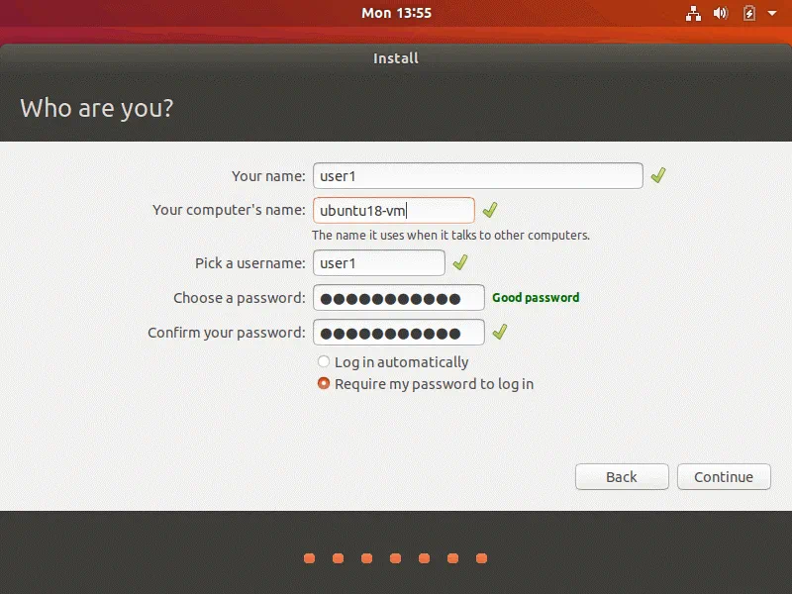Select the computer's name text box
792x594 pixels.
392,210
